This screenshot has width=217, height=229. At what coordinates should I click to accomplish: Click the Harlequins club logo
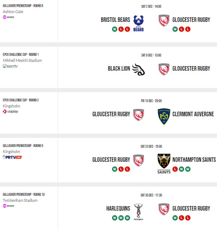[138, 211]
